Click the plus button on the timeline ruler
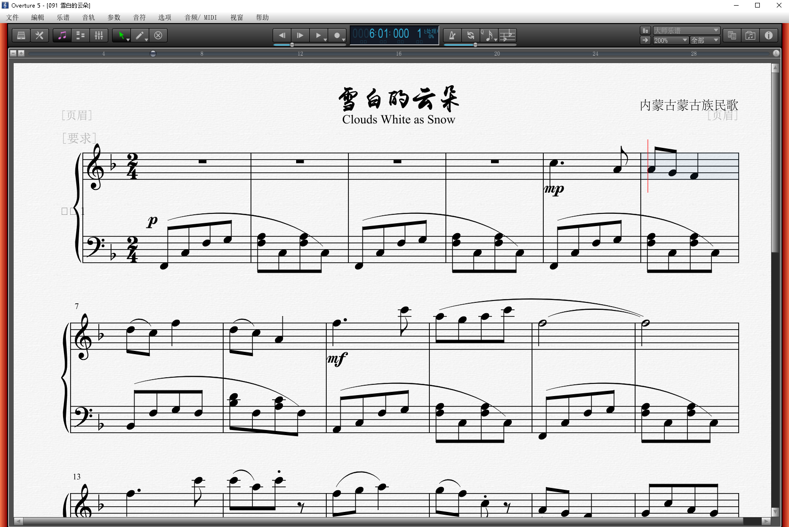 coord(21,53)
